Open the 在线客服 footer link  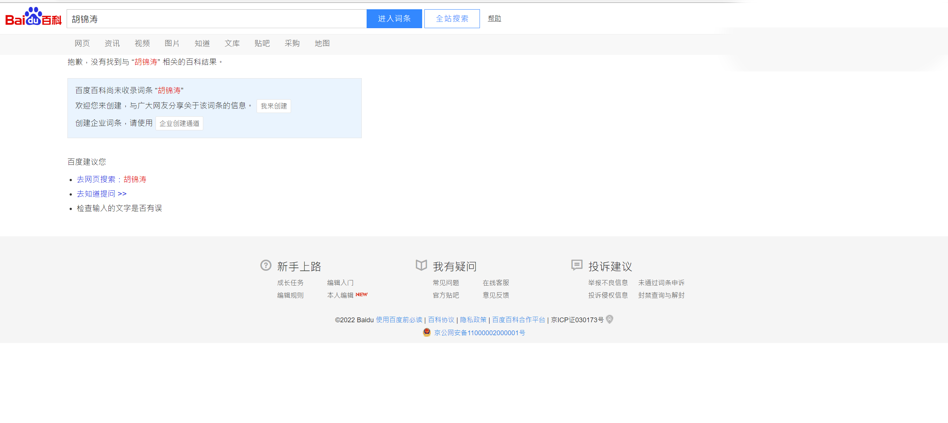click(x=496, y=283)
